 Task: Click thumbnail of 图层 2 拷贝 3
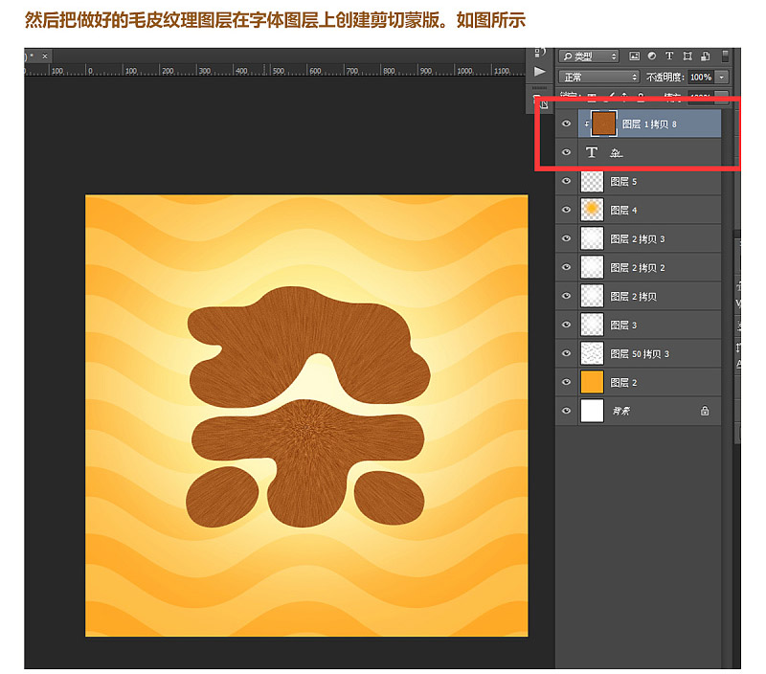tap(592, 238)
